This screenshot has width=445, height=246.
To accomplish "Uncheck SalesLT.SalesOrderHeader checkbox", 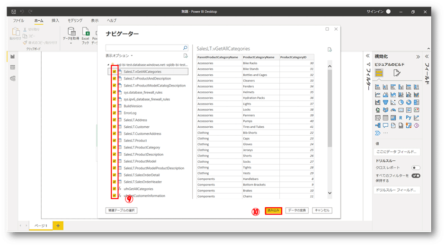I will pos(115,182).
